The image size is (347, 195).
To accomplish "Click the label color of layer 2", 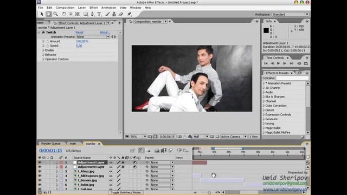I will 61,167.
